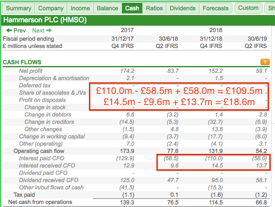Go to previous period with Prev arrow
Viewport: 275px width, 207px height.
pyautogui.click(x=16, y=30)
